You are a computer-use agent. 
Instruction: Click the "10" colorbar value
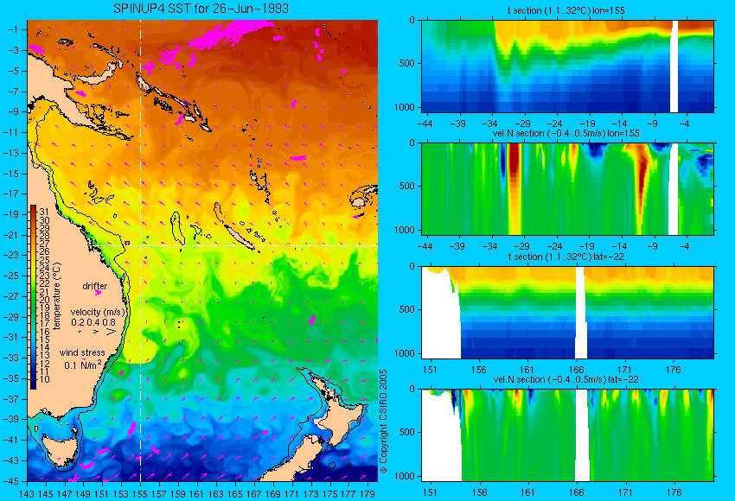click(44, 379)
